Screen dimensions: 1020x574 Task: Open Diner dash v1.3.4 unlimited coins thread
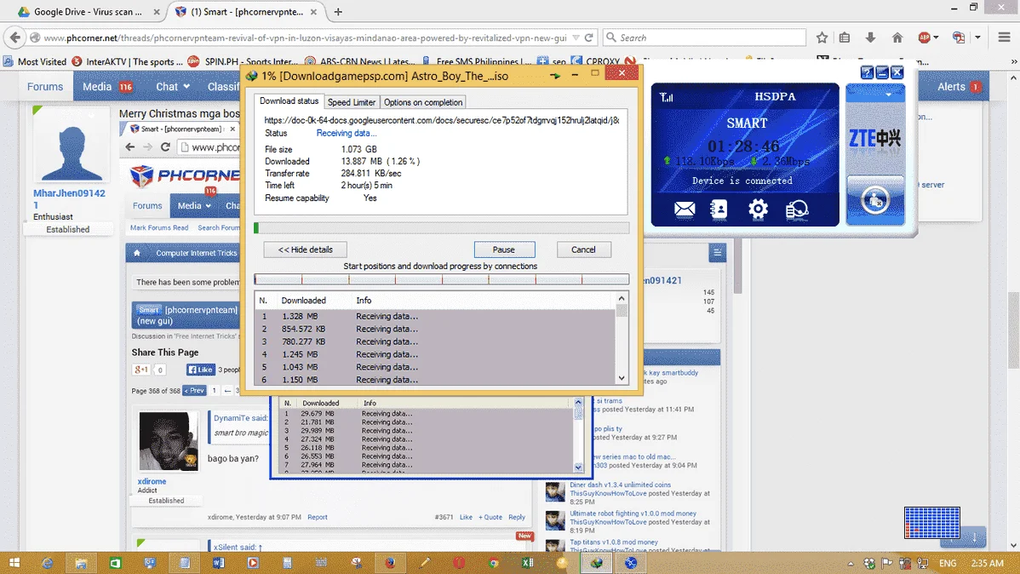[620, 485]
